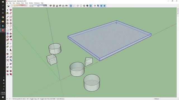Choose the Freehand drawing tool

click(x=11, y=17)
